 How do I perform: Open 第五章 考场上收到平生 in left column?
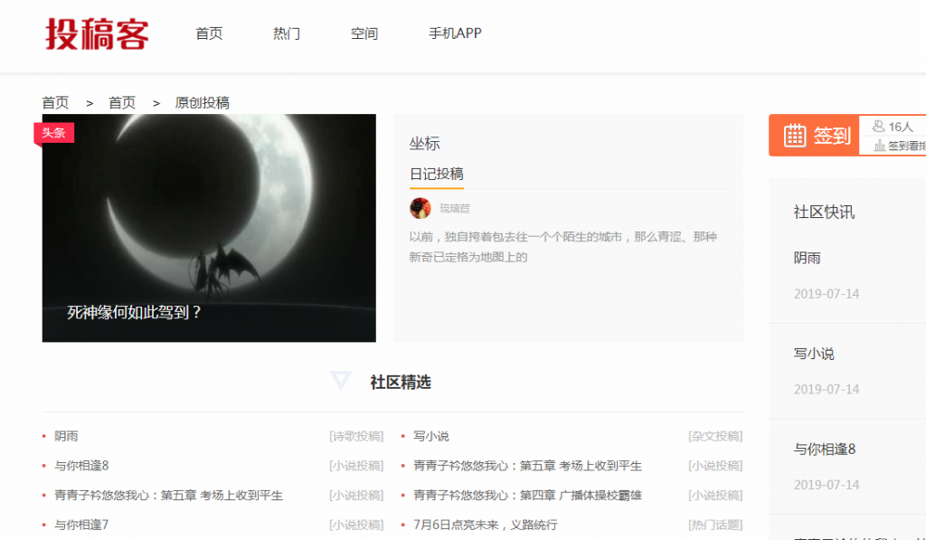(x=168, y=495)
